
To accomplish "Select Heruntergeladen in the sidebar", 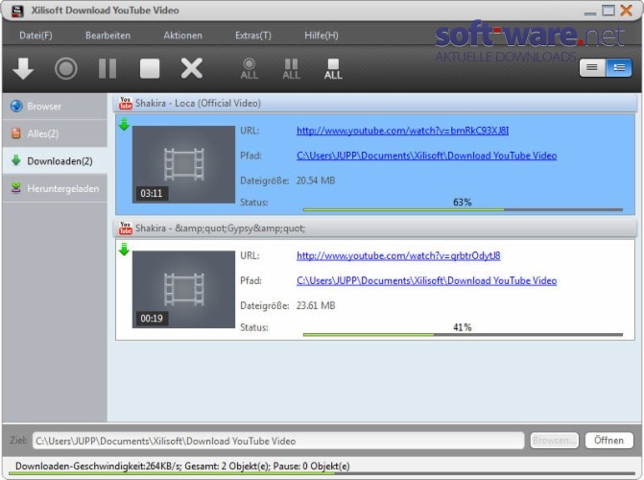I will [x=55, y=188].
